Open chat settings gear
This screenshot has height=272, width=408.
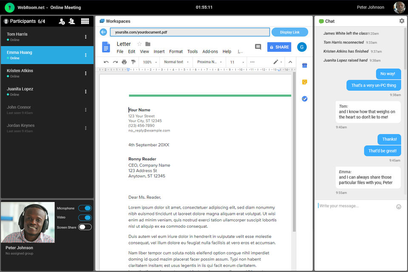[x=402, y=21]
